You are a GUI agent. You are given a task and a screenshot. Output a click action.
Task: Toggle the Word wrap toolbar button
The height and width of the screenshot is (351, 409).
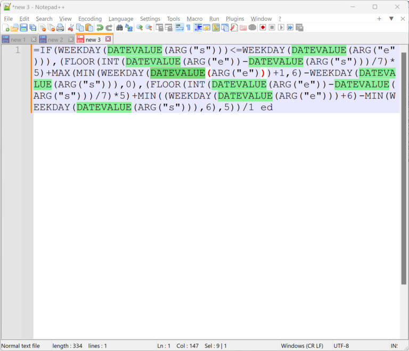tap(179, 28)
